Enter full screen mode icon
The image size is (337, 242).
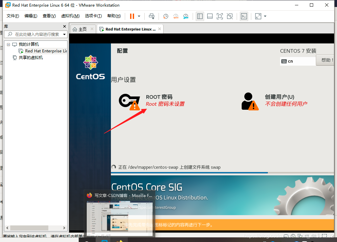coord(220,16)
